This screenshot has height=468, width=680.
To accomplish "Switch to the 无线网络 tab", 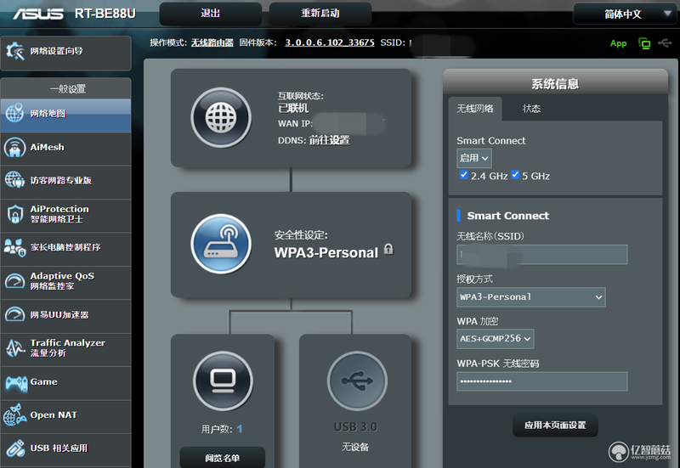I will point(475,109).
